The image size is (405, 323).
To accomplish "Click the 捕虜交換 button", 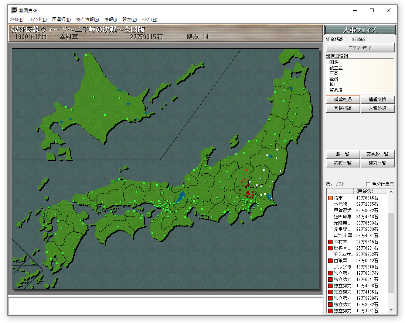I will tap(378, 100).
